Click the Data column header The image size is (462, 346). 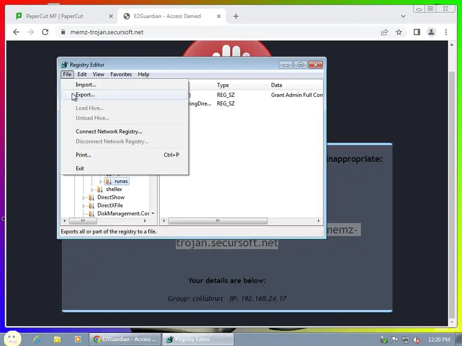[296, 85]
